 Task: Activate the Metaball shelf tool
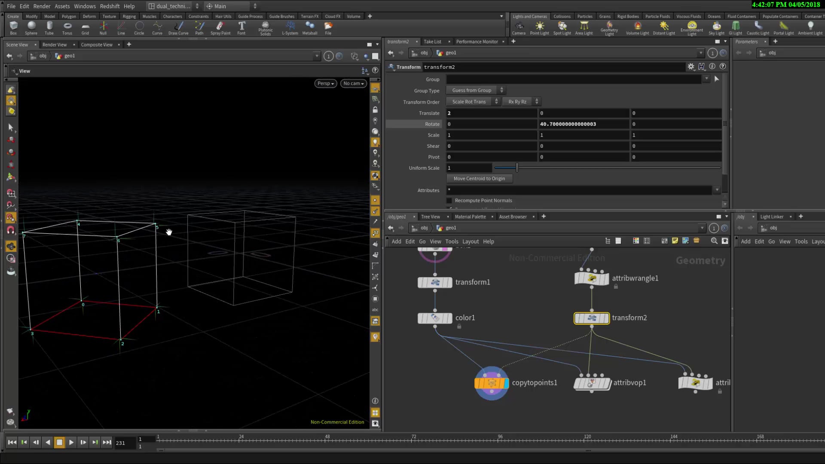click(x=310, y=28)
